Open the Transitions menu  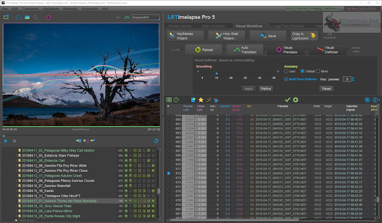[x=30, y=9]
